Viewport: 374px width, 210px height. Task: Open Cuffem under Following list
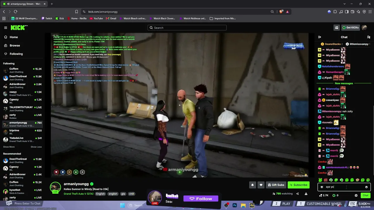click(x=22, y=70)
